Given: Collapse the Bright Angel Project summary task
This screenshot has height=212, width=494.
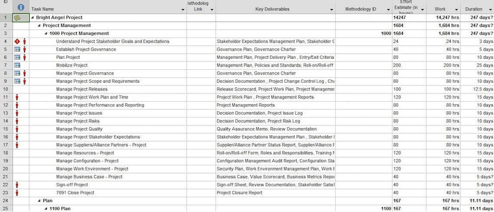Looking at the screenshot, I should (x=33, y=18).
